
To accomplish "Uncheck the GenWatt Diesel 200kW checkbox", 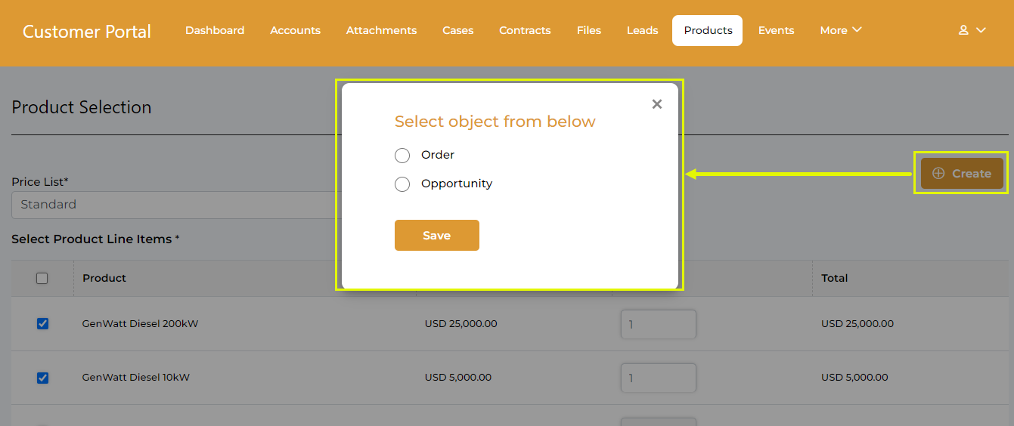I will point(42,323).
